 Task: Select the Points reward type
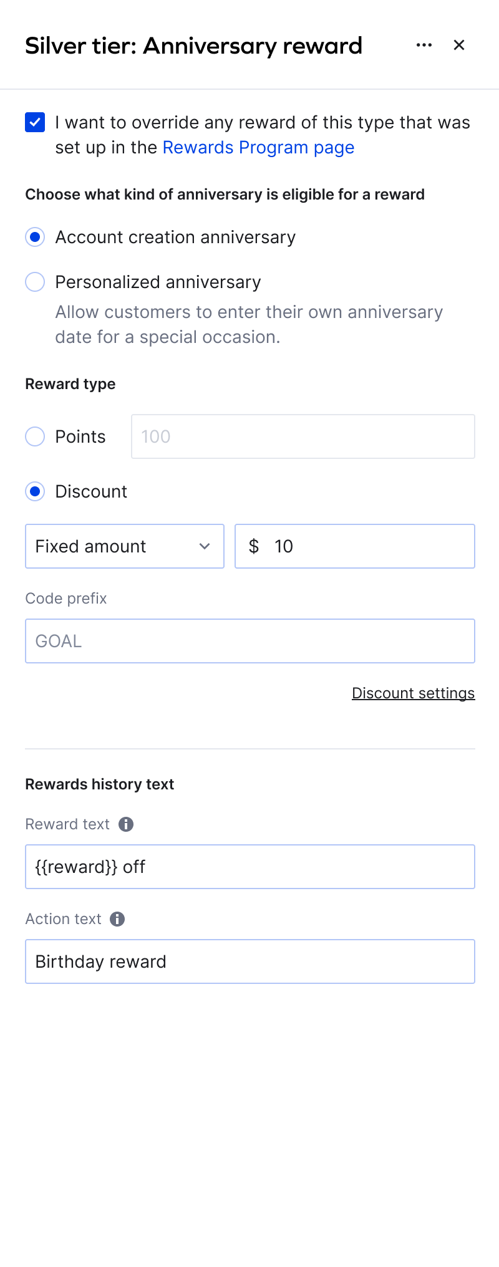(35, 436)
